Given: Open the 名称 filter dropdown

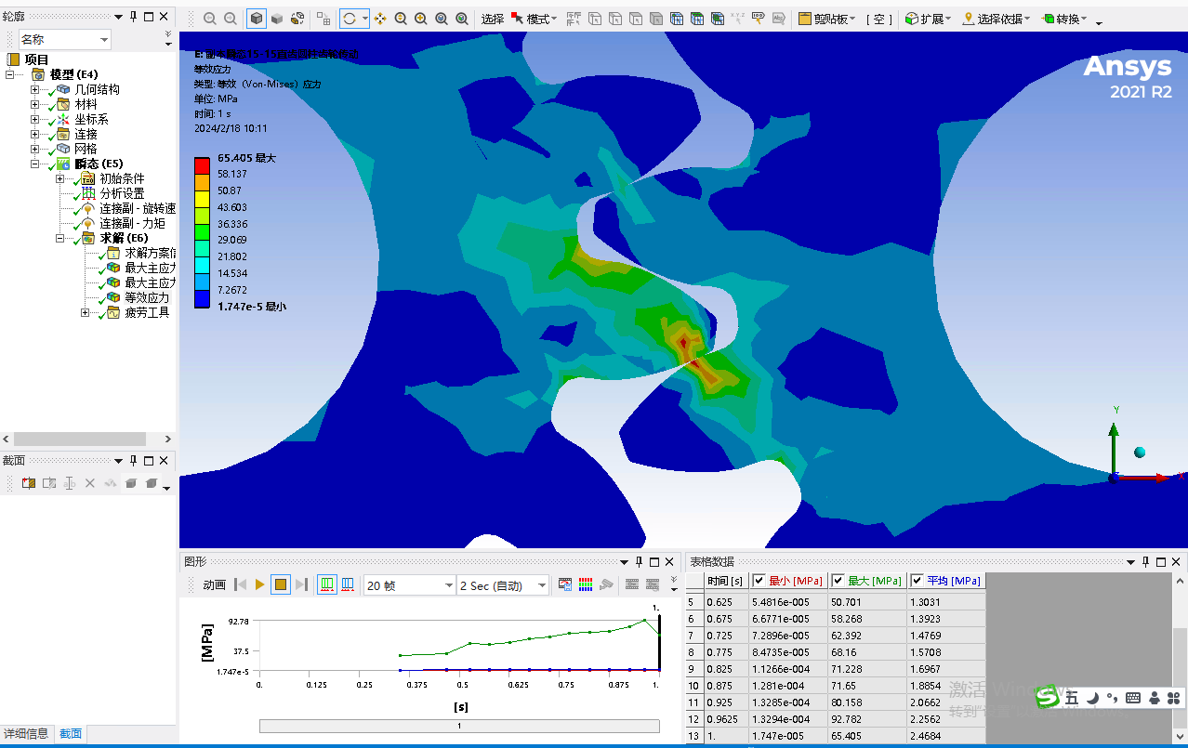Looking at the screenshot, I should coord(103,39).
